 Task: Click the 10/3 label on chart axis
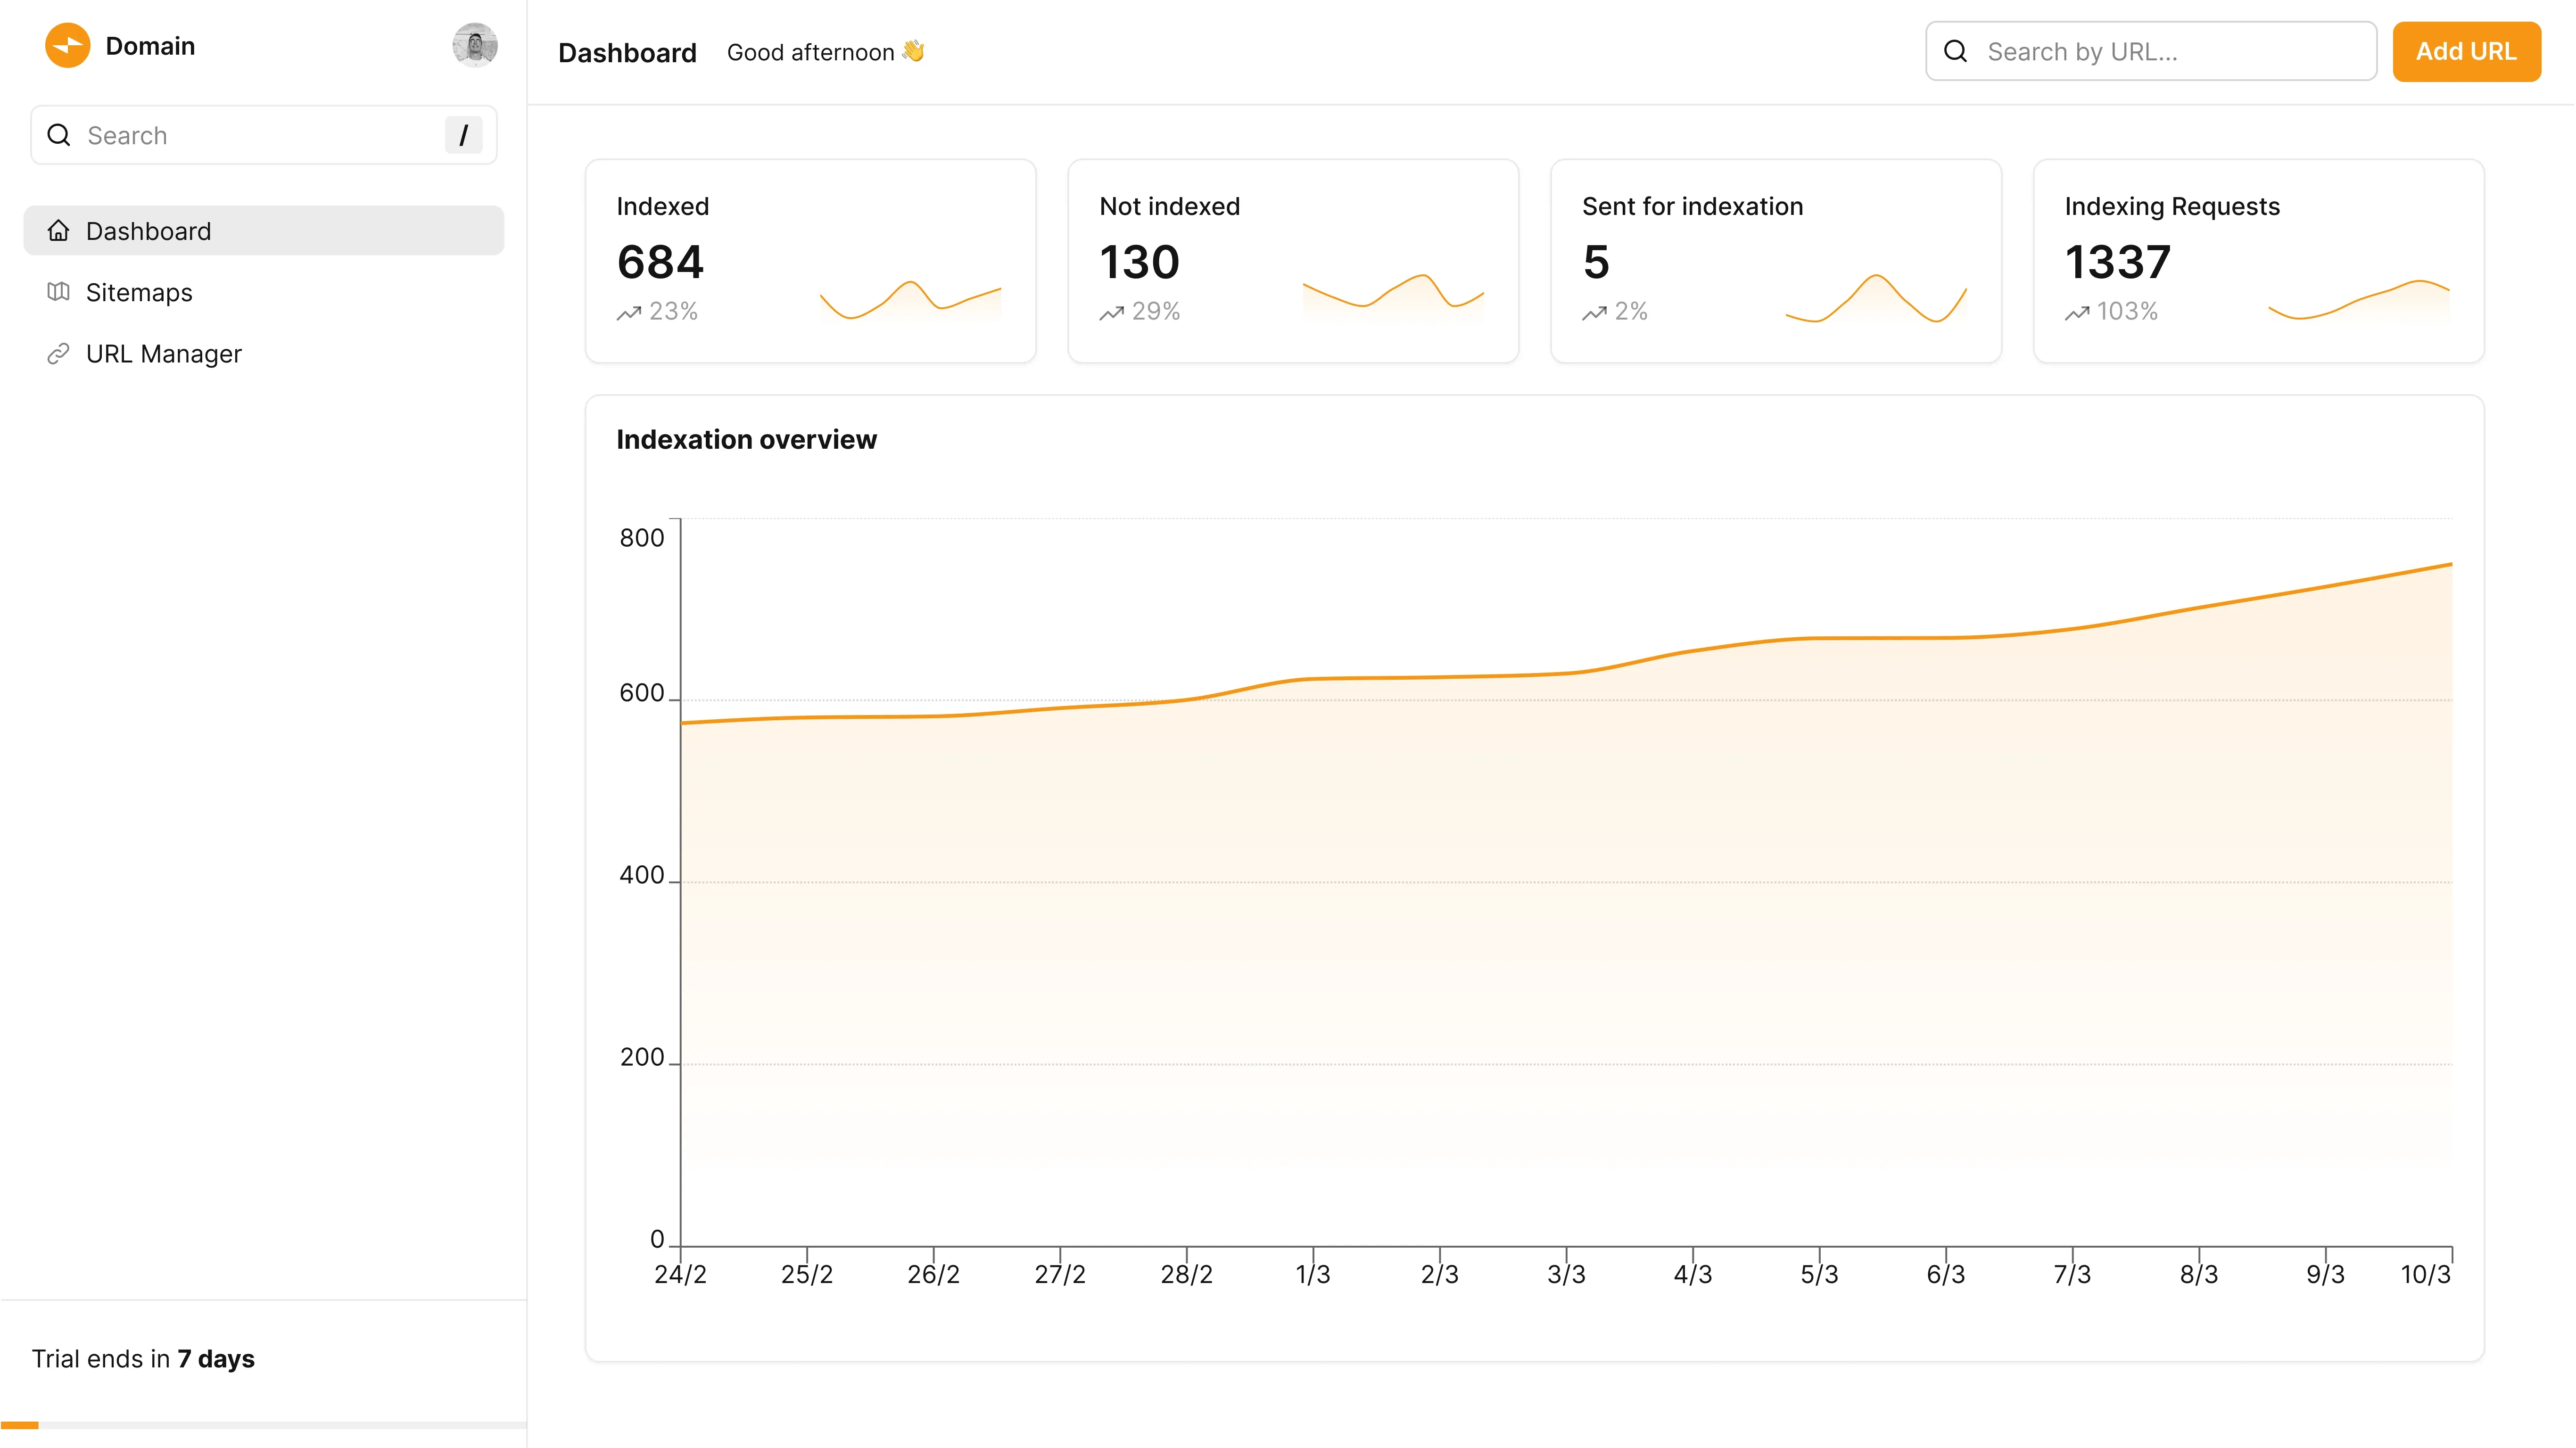[2426, 1274]
